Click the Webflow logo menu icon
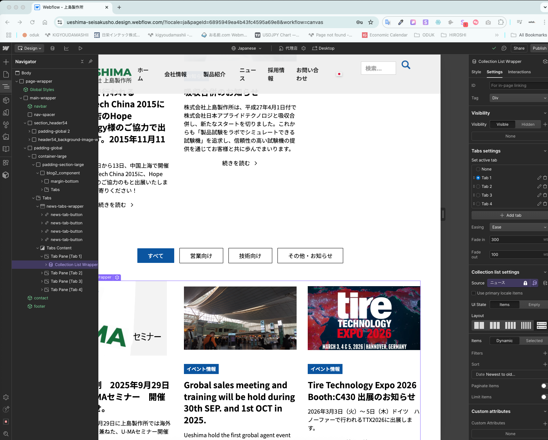The width and height of the screenshot is (548, 440). pyautogui.click(x=6, y=48)
